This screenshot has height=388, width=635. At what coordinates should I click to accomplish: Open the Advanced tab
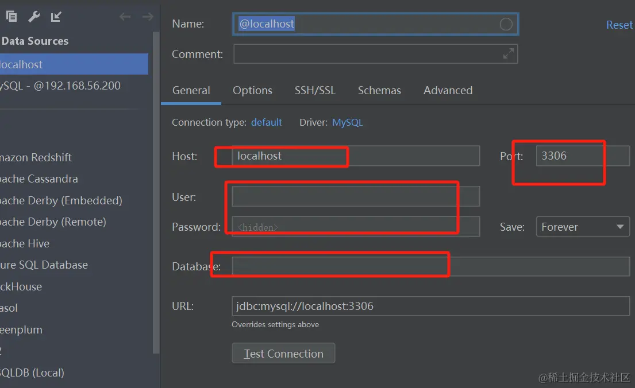[448, 90]
